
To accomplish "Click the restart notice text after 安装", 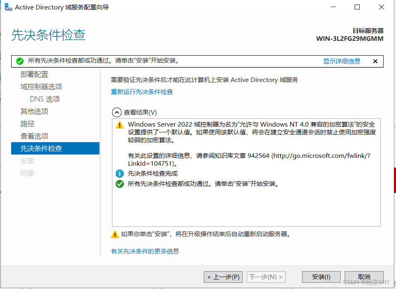I will pyautogui.click(x=206, y=234).
